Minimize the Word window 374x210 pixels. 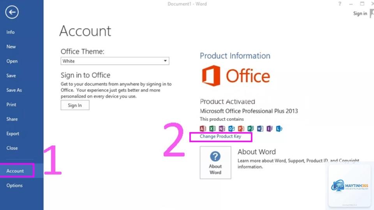point(351,4)
